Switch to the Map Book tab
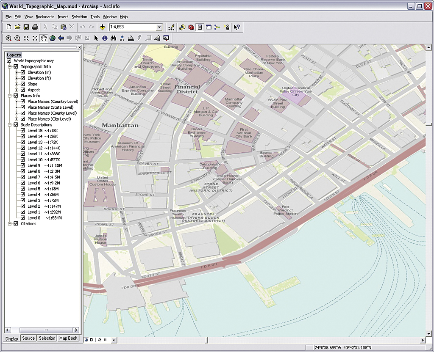Image resolution: width=434 pixels, height=352 pixels. pyautogui.click(x=68, y=338)
